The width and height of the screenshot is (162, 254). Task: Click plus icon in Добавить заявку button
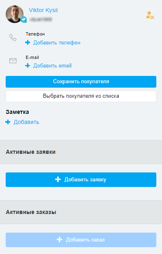[58, 179]
